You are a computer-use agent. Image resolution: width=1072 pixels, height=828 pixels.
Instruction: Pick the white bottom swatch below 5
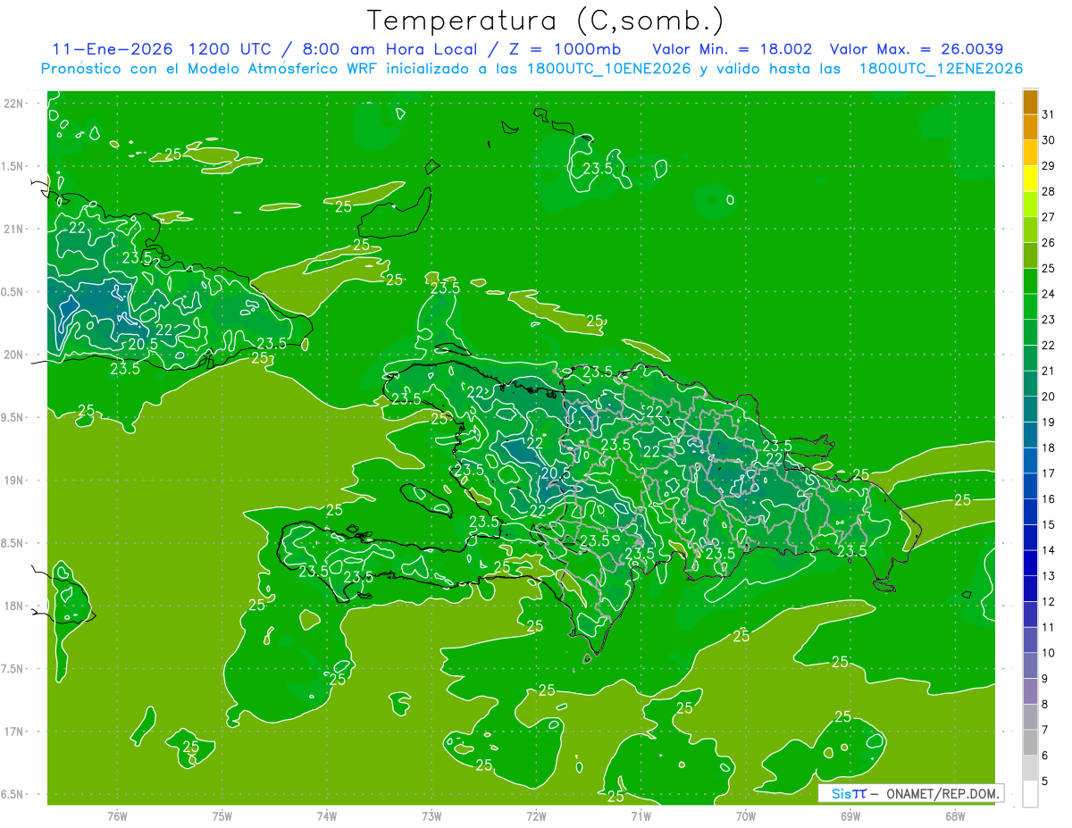(x=1030, y=794)
